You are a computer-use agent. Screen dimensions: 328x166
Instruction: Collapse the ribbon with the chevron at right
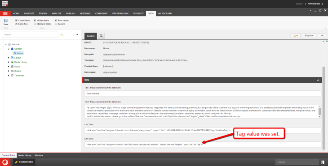325,29
